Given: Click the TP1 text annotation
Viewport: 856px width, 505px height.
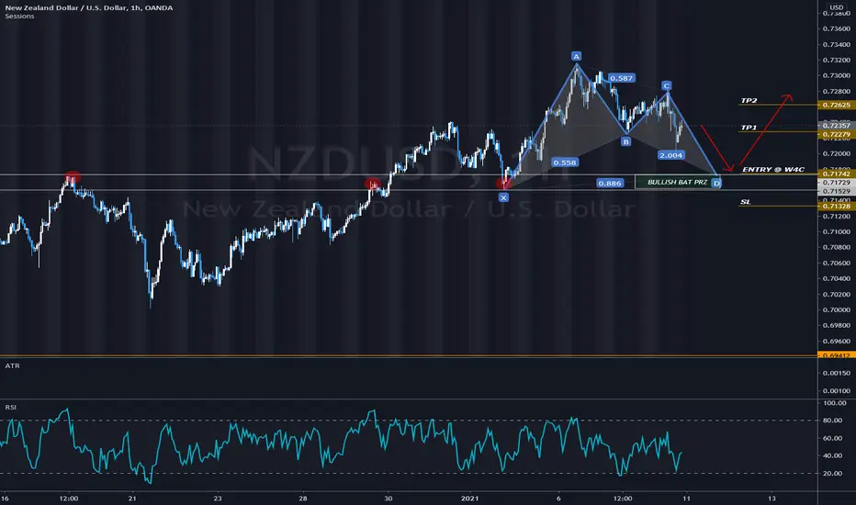Looking at the screenshot, I should (749, 128).
